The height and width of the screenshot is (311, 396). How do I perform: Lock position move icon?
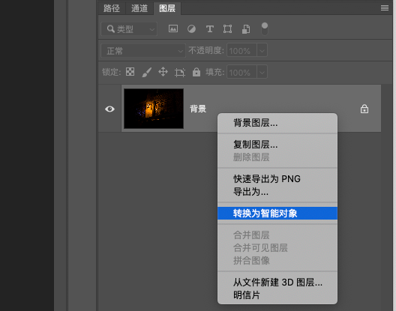pos(163,72)
